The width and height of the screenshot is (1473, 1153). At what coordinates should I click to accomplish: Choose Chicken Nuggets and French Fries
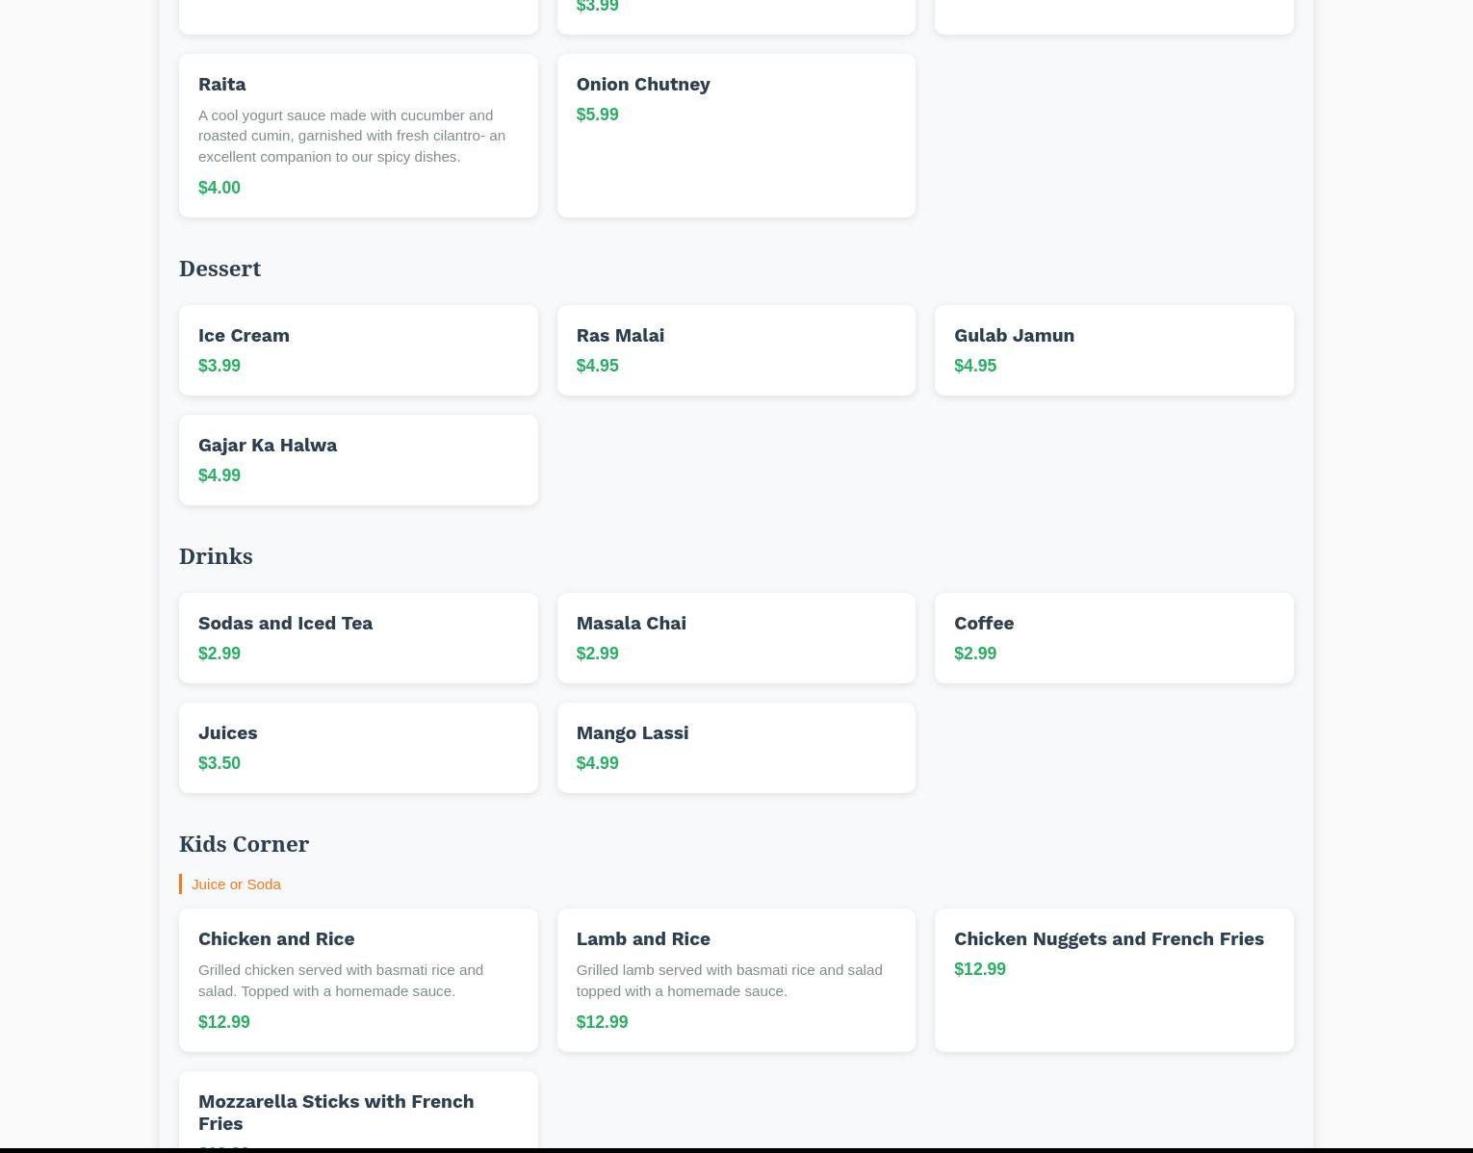tap(1113, 979)
